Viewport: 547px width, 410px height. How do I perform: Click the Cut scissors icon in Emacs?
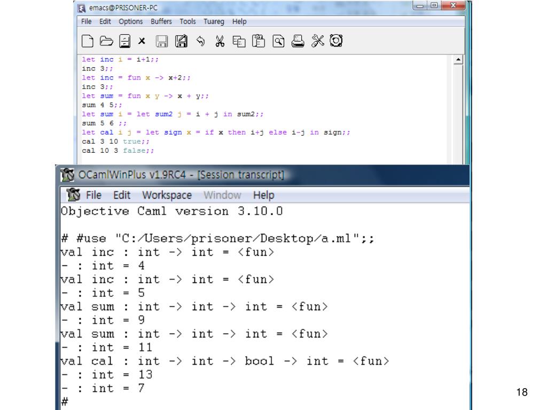point(220,41)
